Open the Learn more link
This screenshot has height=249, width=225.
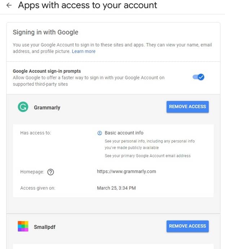84,51
